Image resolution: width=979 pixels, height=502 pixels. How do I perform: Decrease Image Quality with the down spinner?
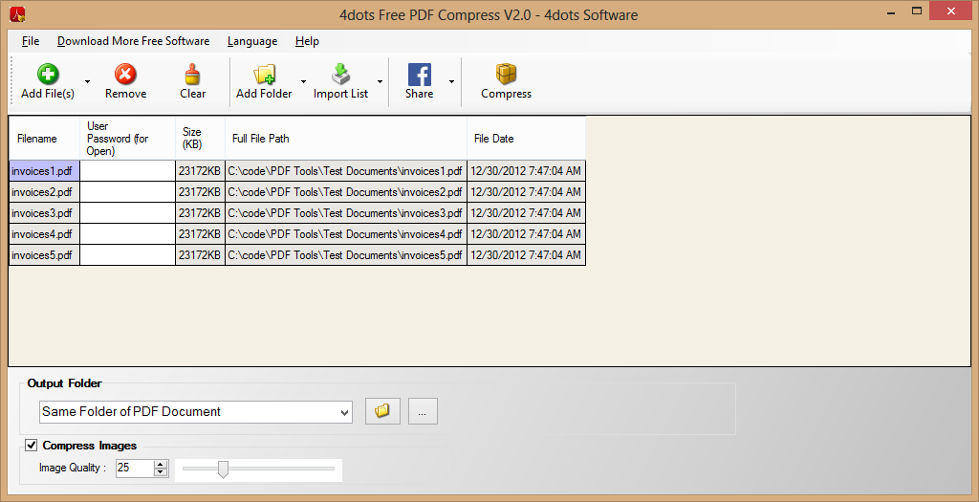[161, 472]
